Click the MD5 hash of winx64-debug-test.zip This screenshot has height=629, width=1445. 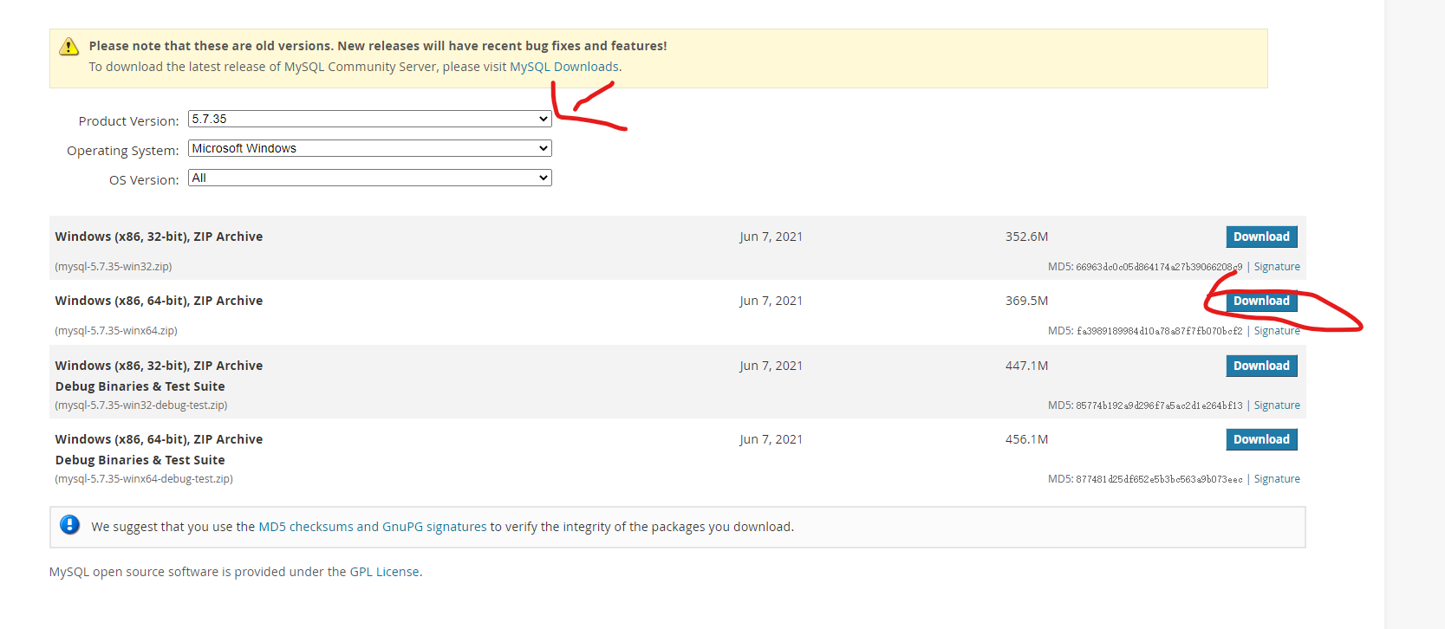click(1159, 479)
